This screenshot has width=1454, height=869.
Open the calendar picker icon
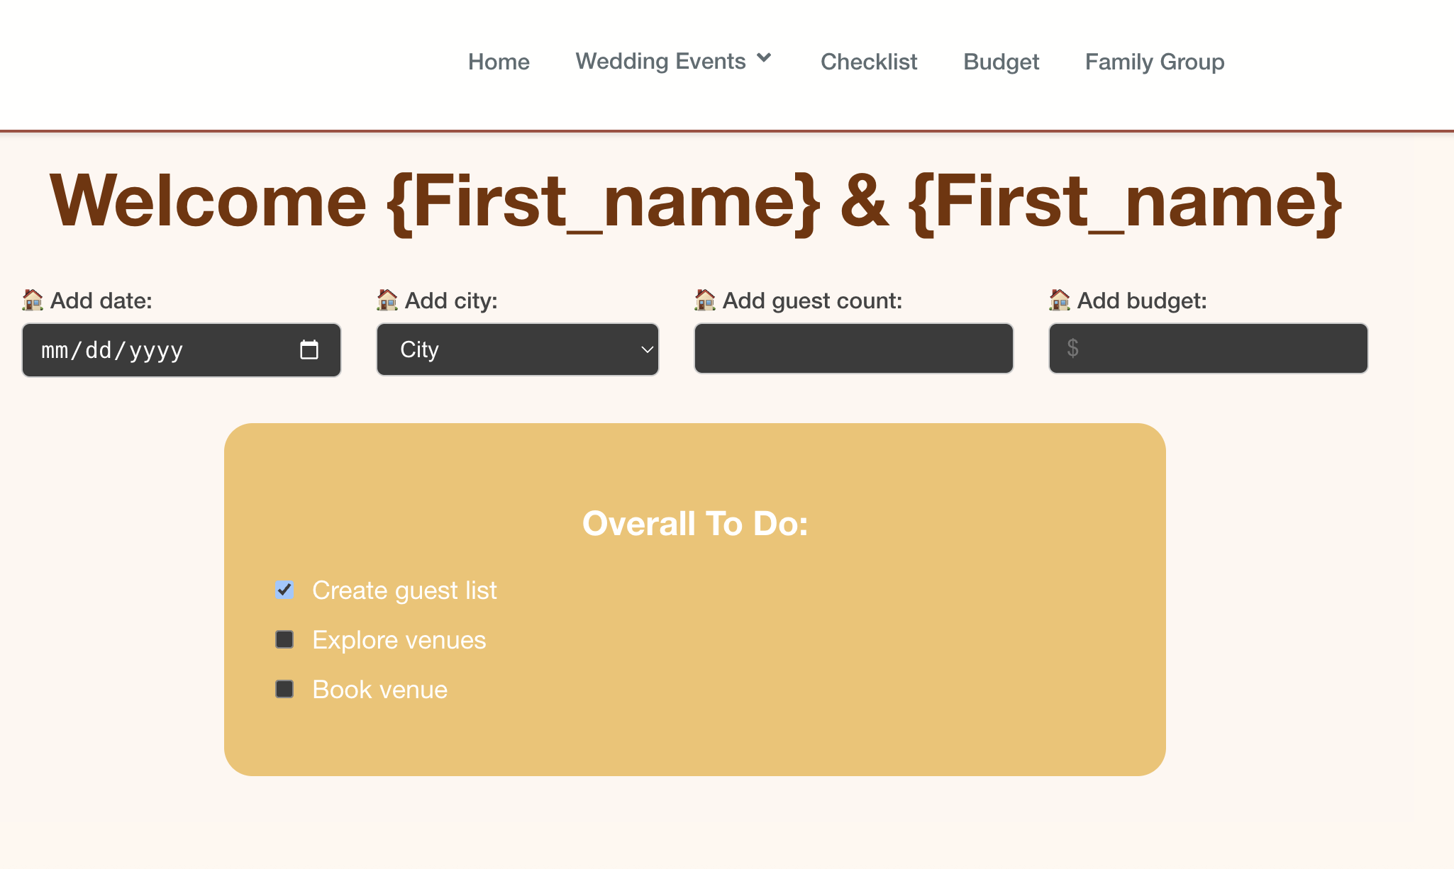click(309, 350)
